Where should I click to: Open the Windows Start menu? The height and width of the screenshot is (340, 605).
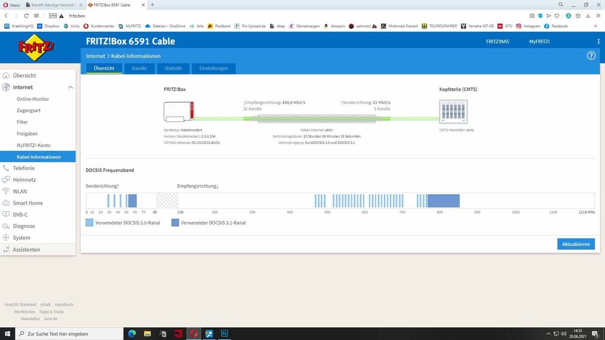(7, 333)
